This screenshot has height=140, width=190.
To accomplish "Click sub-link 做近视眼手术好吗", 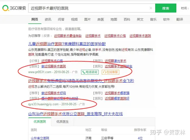I will (54, 93).
